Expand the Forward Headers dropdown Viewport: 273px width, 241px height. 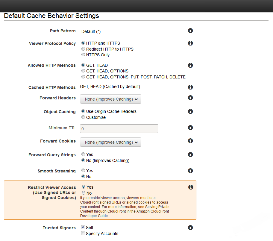[x=110, y=99]
